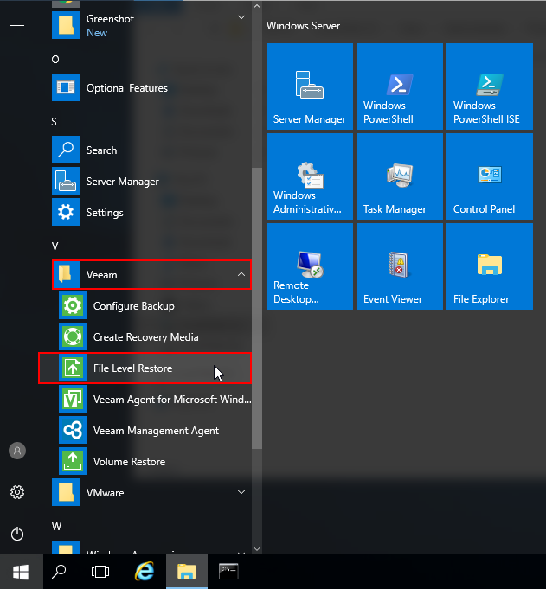The width and height of the screenshot is (546, 589).
Task: Click the Power button in Start menu
Action: (x=17, y=534)
